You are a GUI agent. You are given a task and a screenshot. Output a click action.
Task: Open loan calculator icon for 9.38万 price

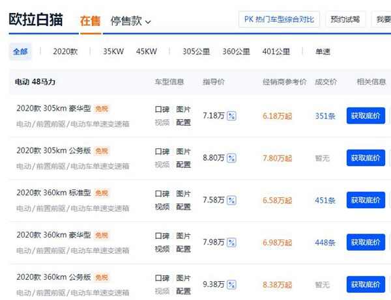[x=231, y=284]
